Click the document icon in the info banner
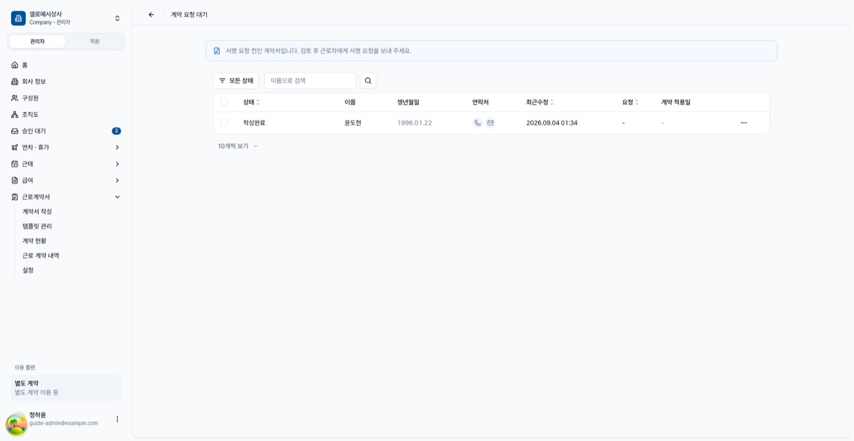The width and height of the screenshot is (854, 441). pos(217,51)
